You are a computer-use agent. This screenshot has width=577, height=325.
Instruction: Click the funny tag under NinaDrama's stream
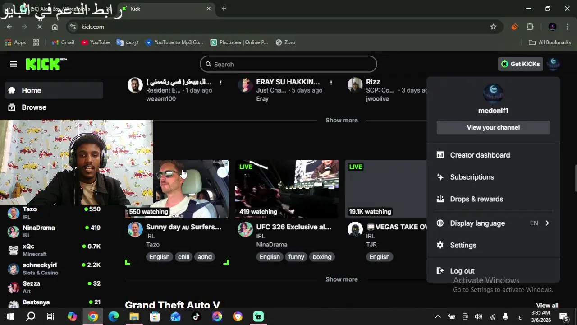296,257
